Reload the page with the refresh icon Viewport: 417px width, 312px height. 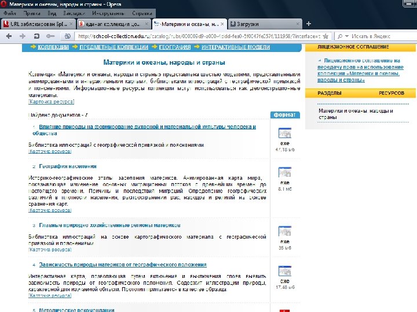coord(36,36)
